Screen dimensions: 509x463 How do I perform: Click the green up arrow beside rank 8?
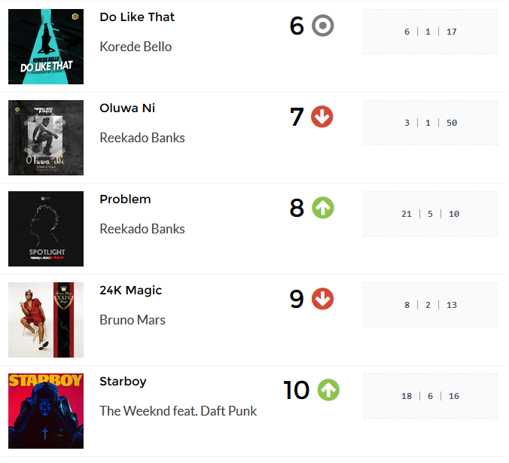(x=323, y=208)
